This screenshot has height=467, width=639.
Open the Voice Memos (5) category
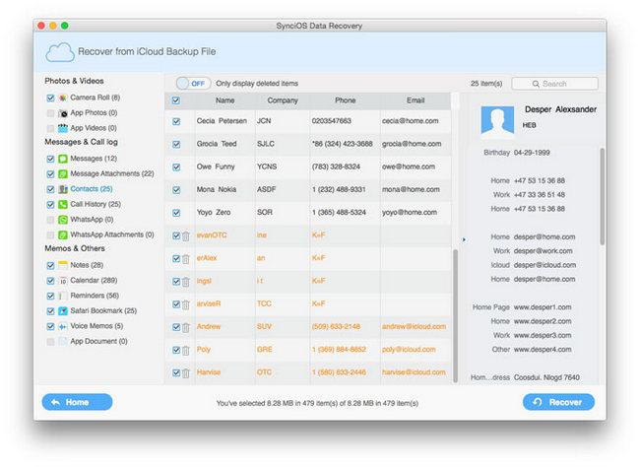(x=96, y=326)
